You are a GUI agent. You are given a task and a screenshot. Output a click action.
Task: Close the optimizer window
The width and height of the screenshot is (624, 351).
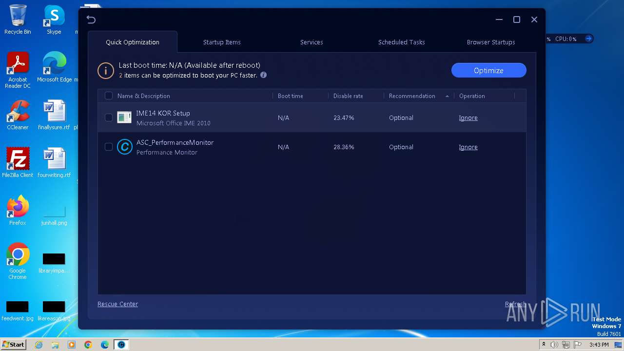tap(534, 19)
